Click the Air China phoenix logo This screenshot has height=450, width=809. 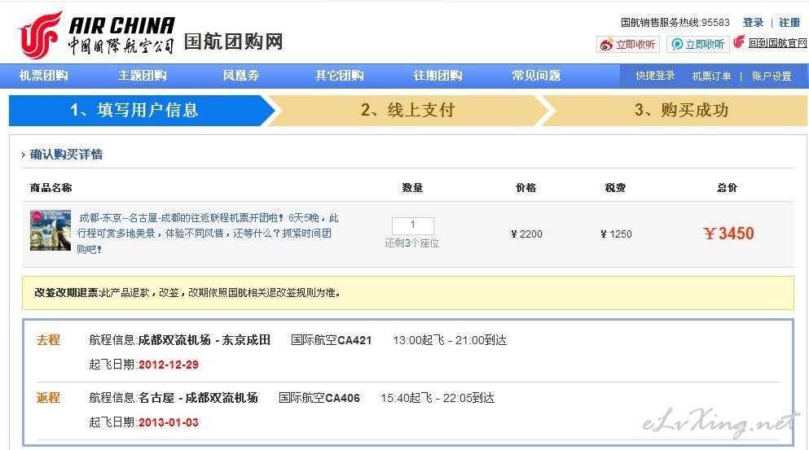40,35
